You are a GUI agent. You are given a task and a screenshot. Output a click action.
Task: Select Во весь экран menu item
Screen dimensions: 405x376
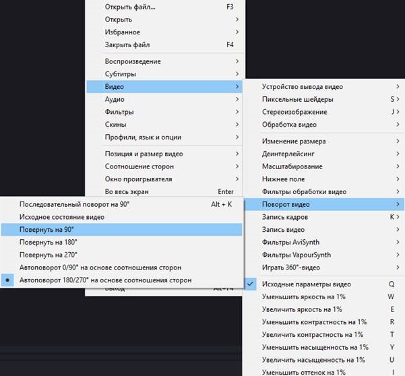point(125,192)
